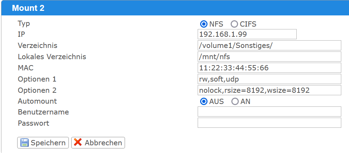This screenshot has width=349, height=153.
Task: Focus the MAC address field
Action: point(269,68)
